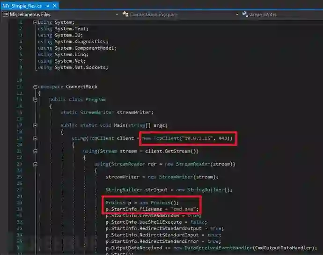323x255 pixels.
Task: Click the 'System.Text' using line
Action: [x=63, y=29]
